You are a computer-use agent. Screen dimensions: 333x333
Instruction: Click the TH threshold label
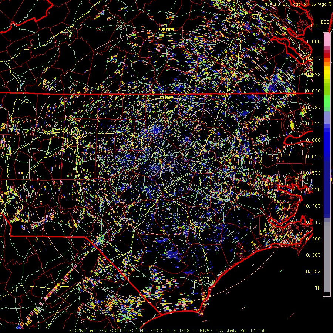(318, 288)
